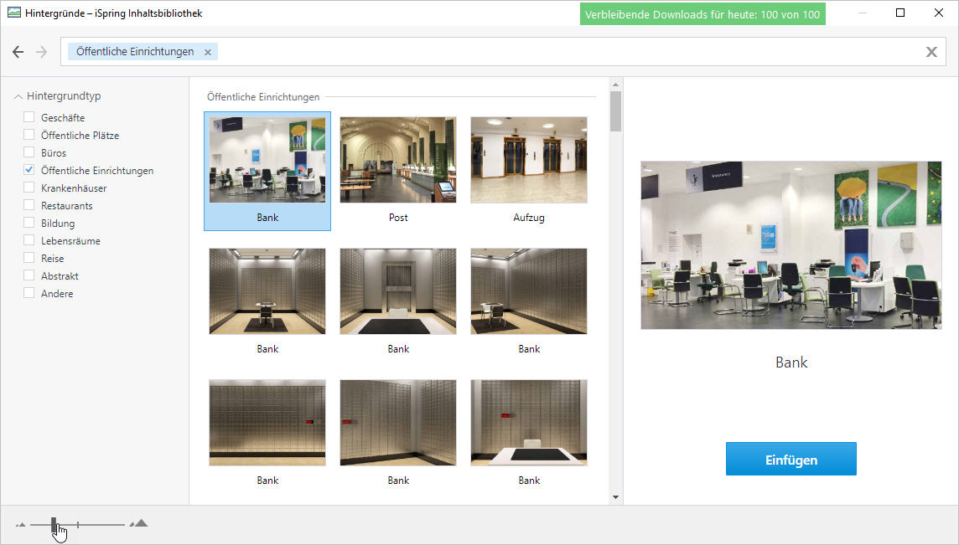Select the Post background thumbnail

pyautogui.click(x=398, y=161)
